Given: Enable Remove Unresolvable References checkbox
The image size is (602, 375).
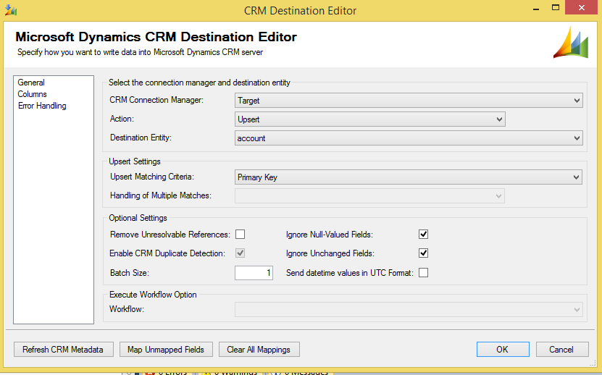Looking at the screenshot, I should (240, 234).
